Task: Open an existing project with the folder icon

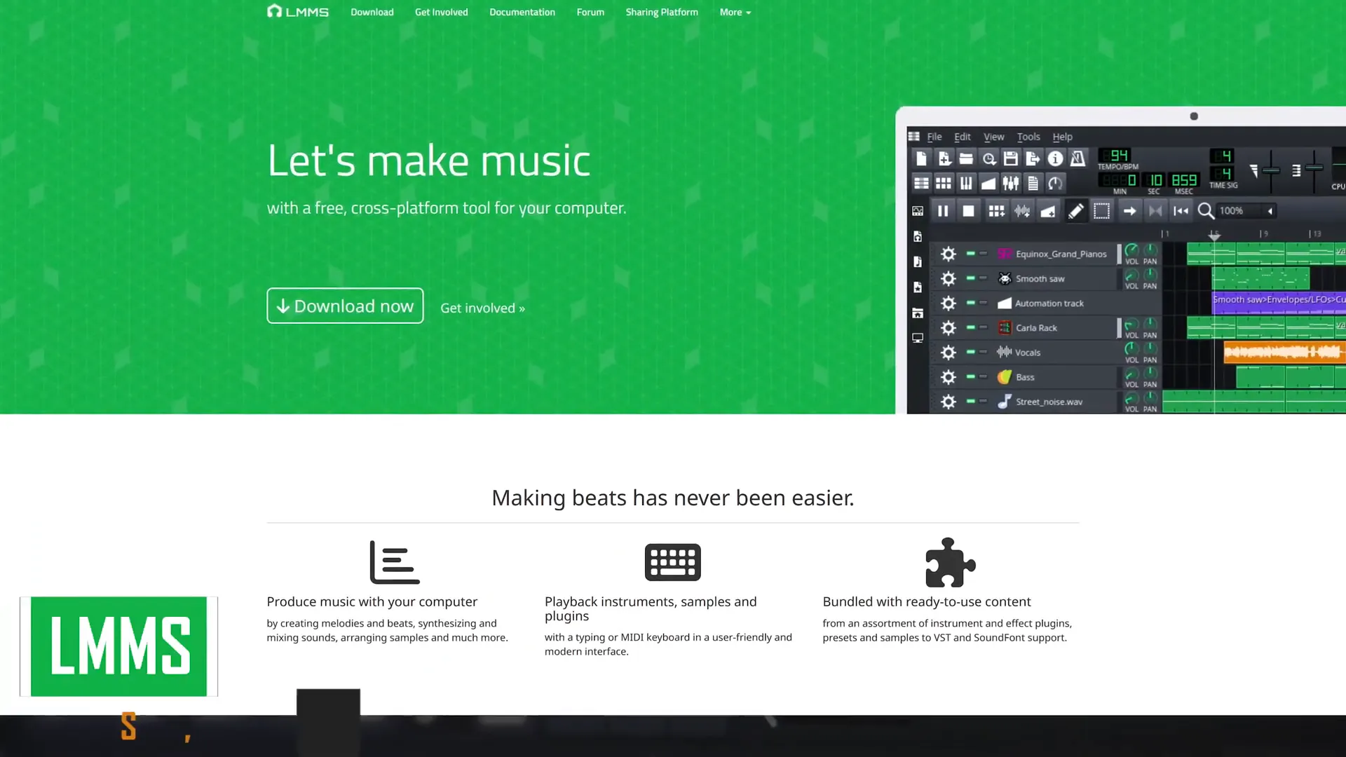Action: tap(966, 158)
